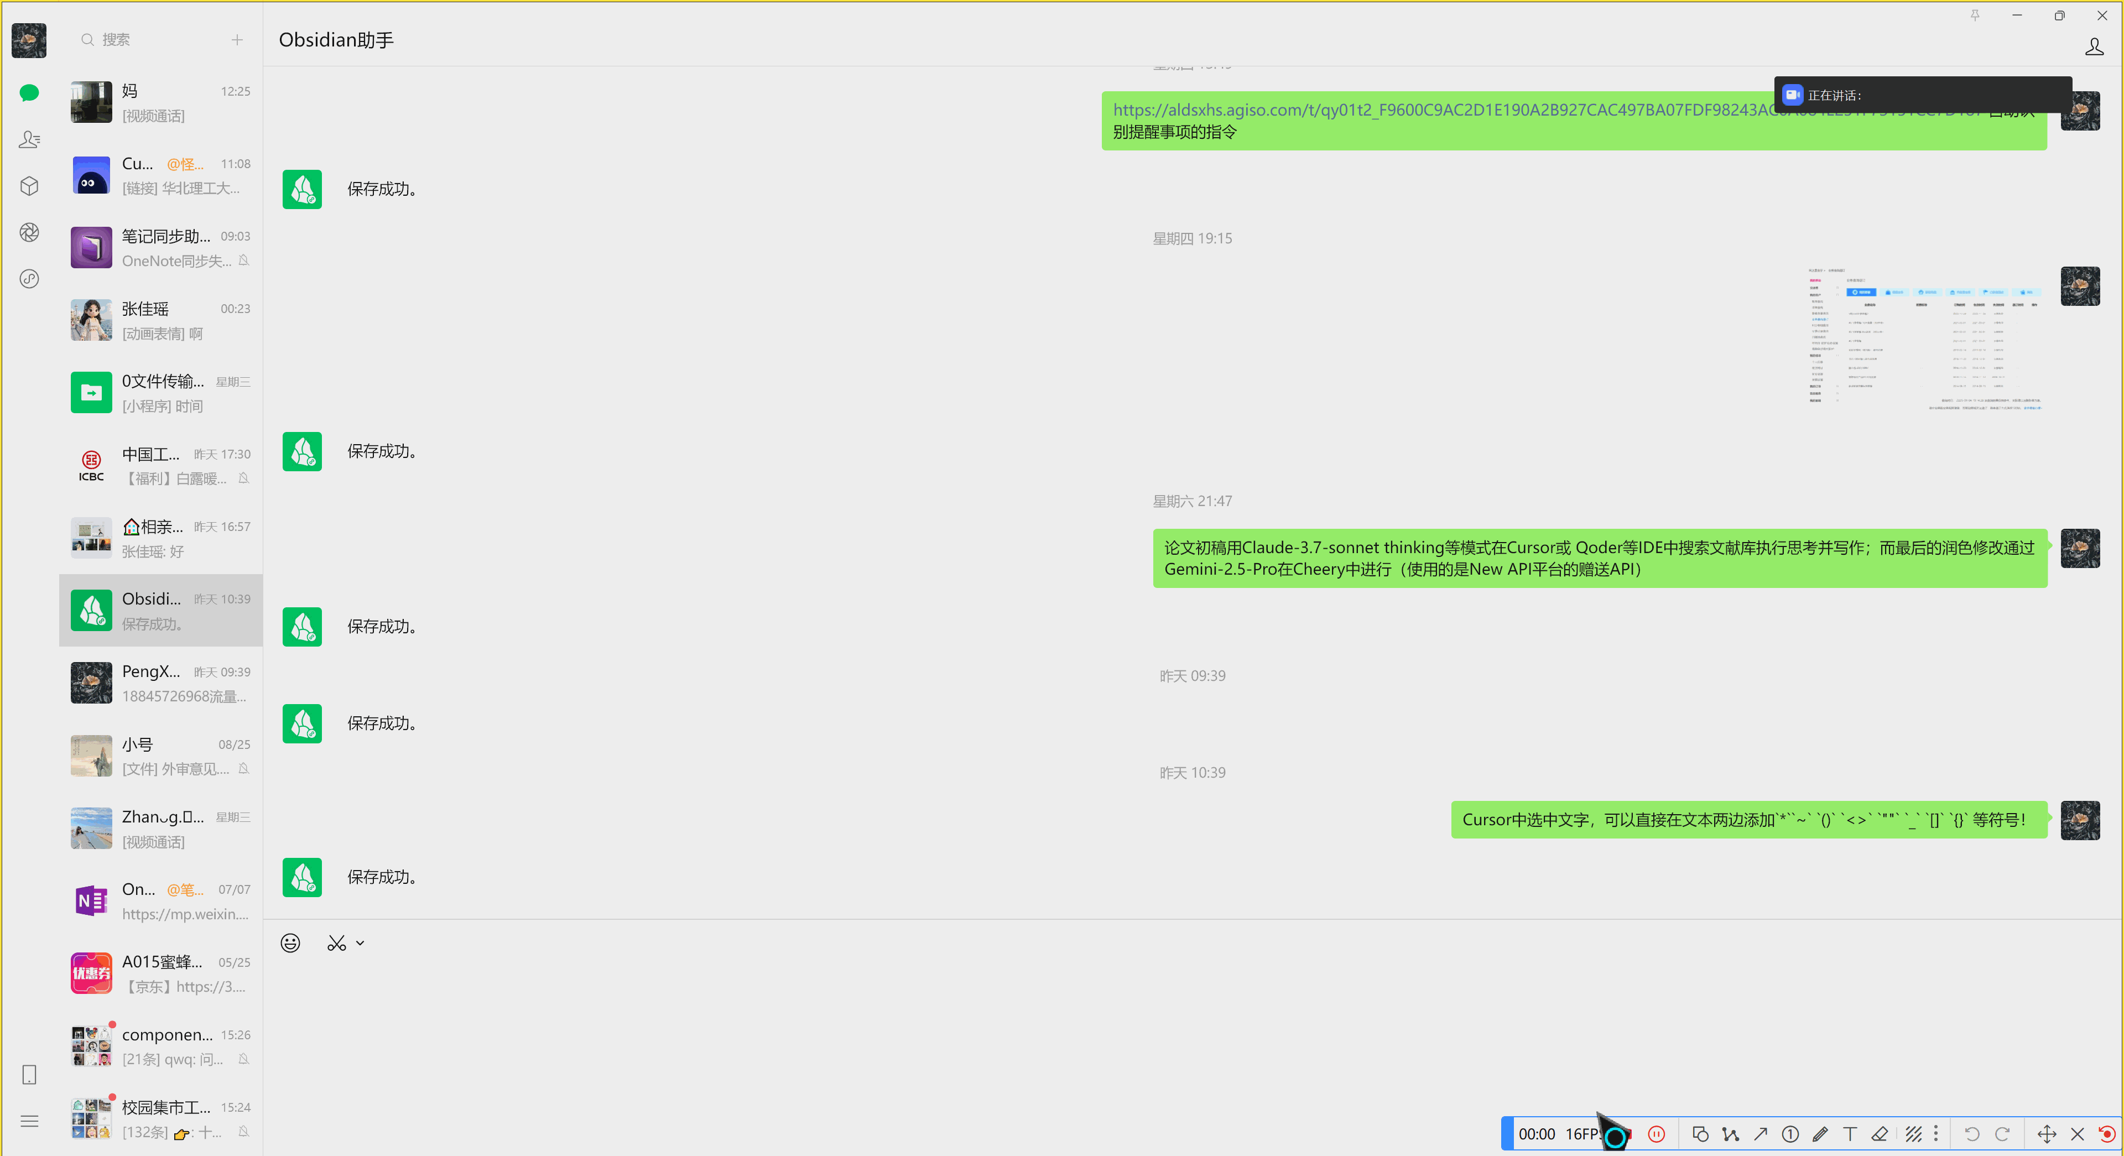
Task: Open the 中国工... ICBC chat
Action: 161,465
